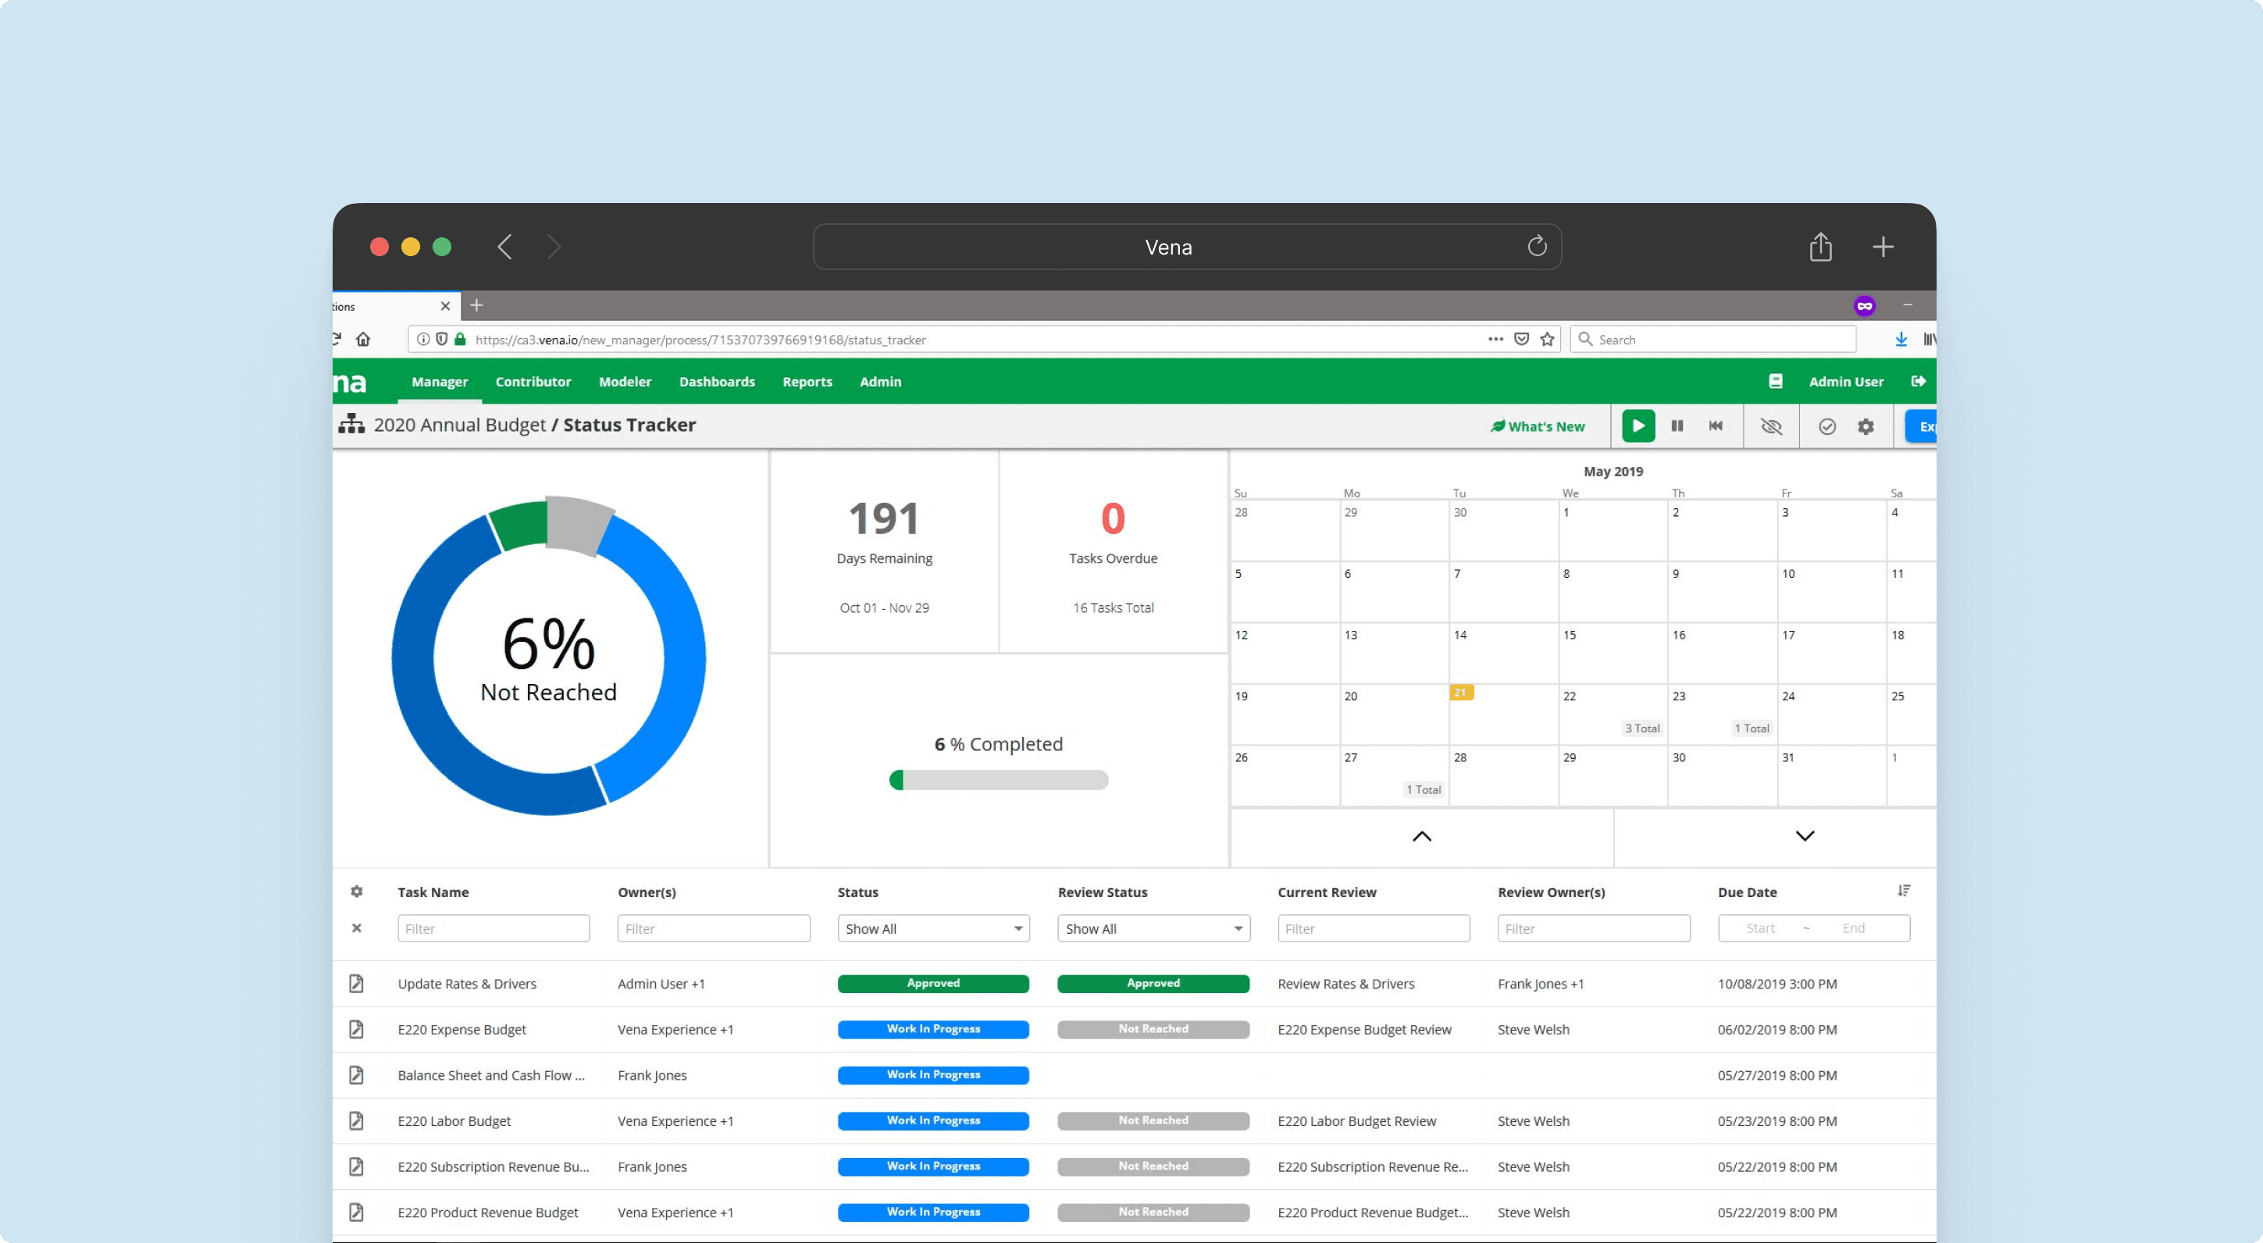Click the circled checkmark icon in toolbar
This screenshot has width=2263, height=1243.
[x=1826, y=426]
